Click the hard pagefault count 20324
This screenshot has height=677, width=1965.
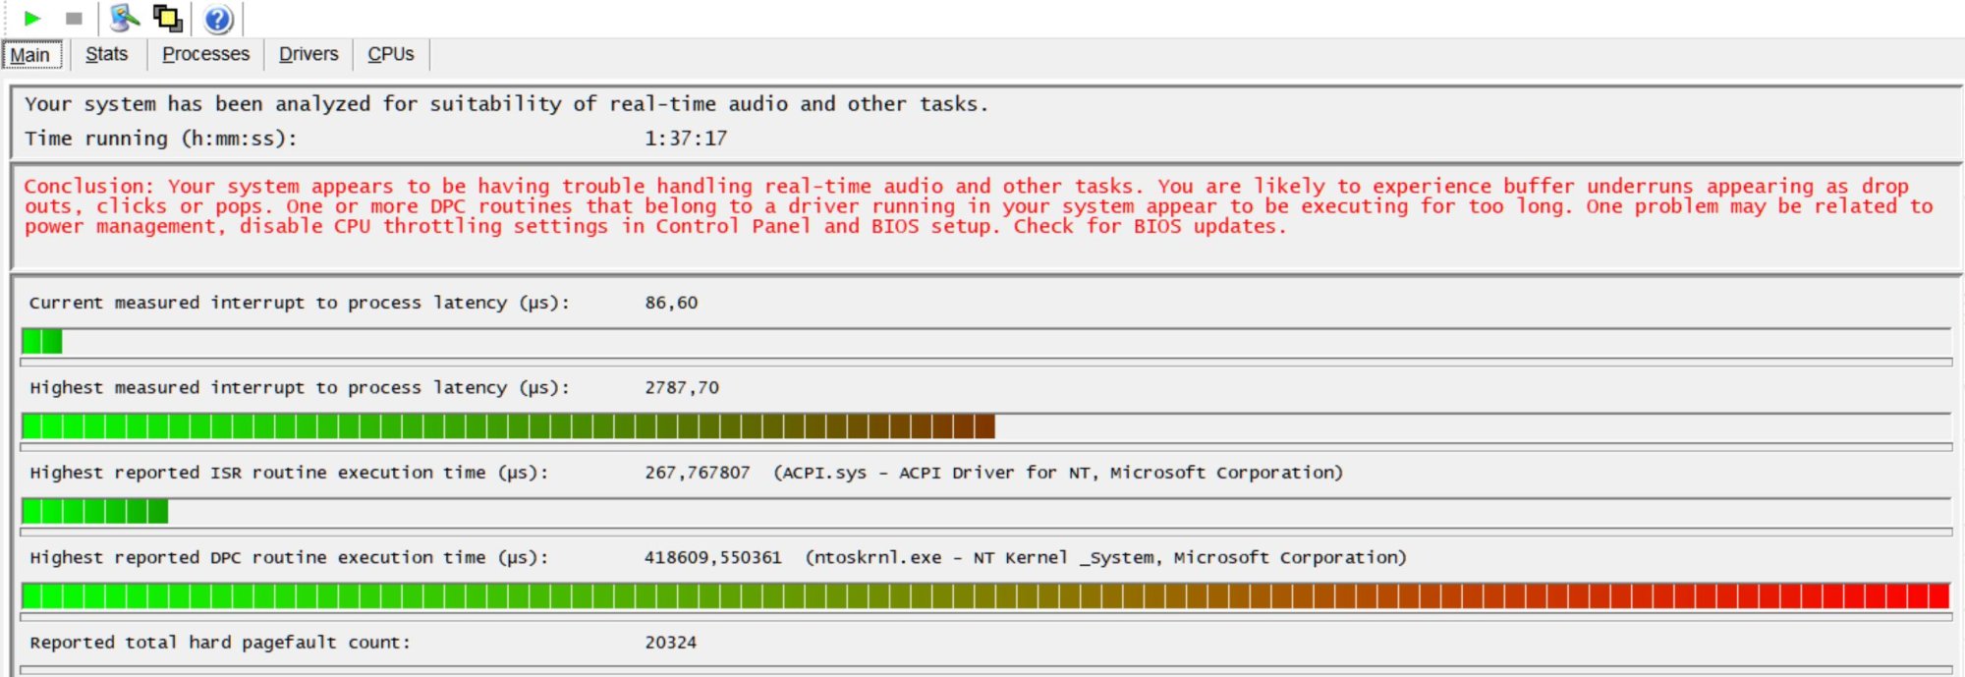[x=670, y=643]
